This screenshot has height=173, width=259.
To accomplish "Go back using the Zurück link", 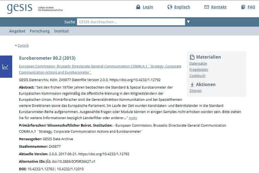I will [23, 45].
